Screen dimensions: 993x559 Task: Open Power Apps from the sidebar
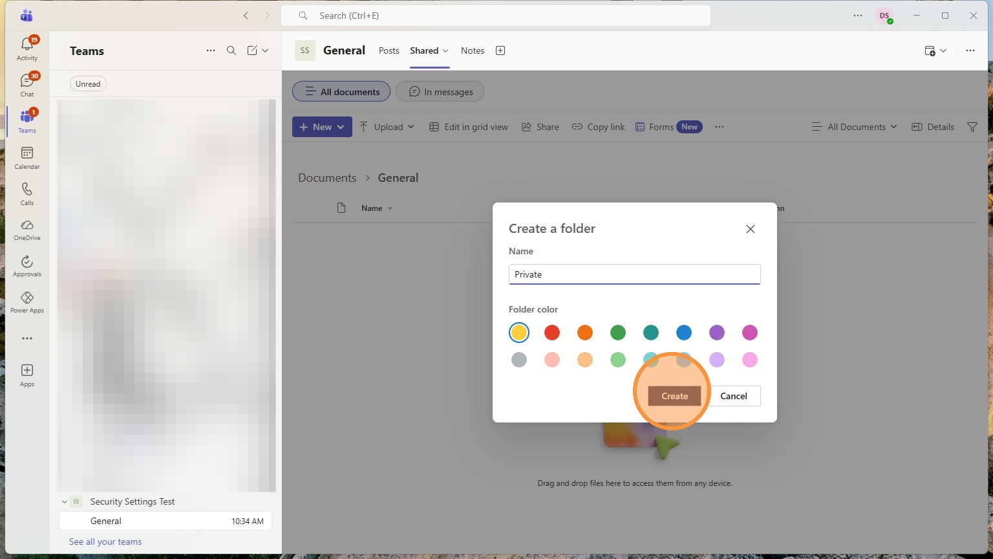27,302
